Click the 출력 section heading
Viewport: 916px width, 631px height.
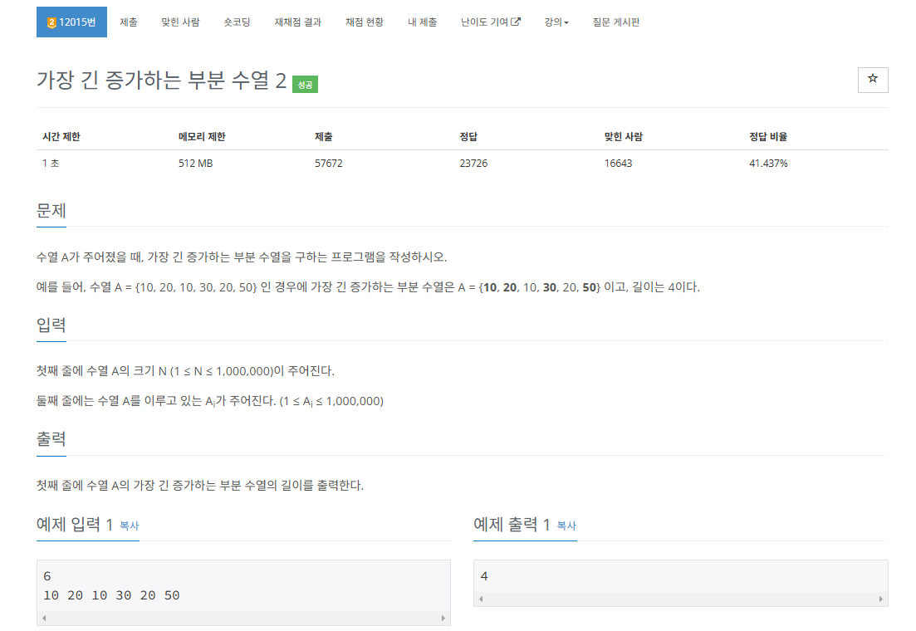click(51, 439)
